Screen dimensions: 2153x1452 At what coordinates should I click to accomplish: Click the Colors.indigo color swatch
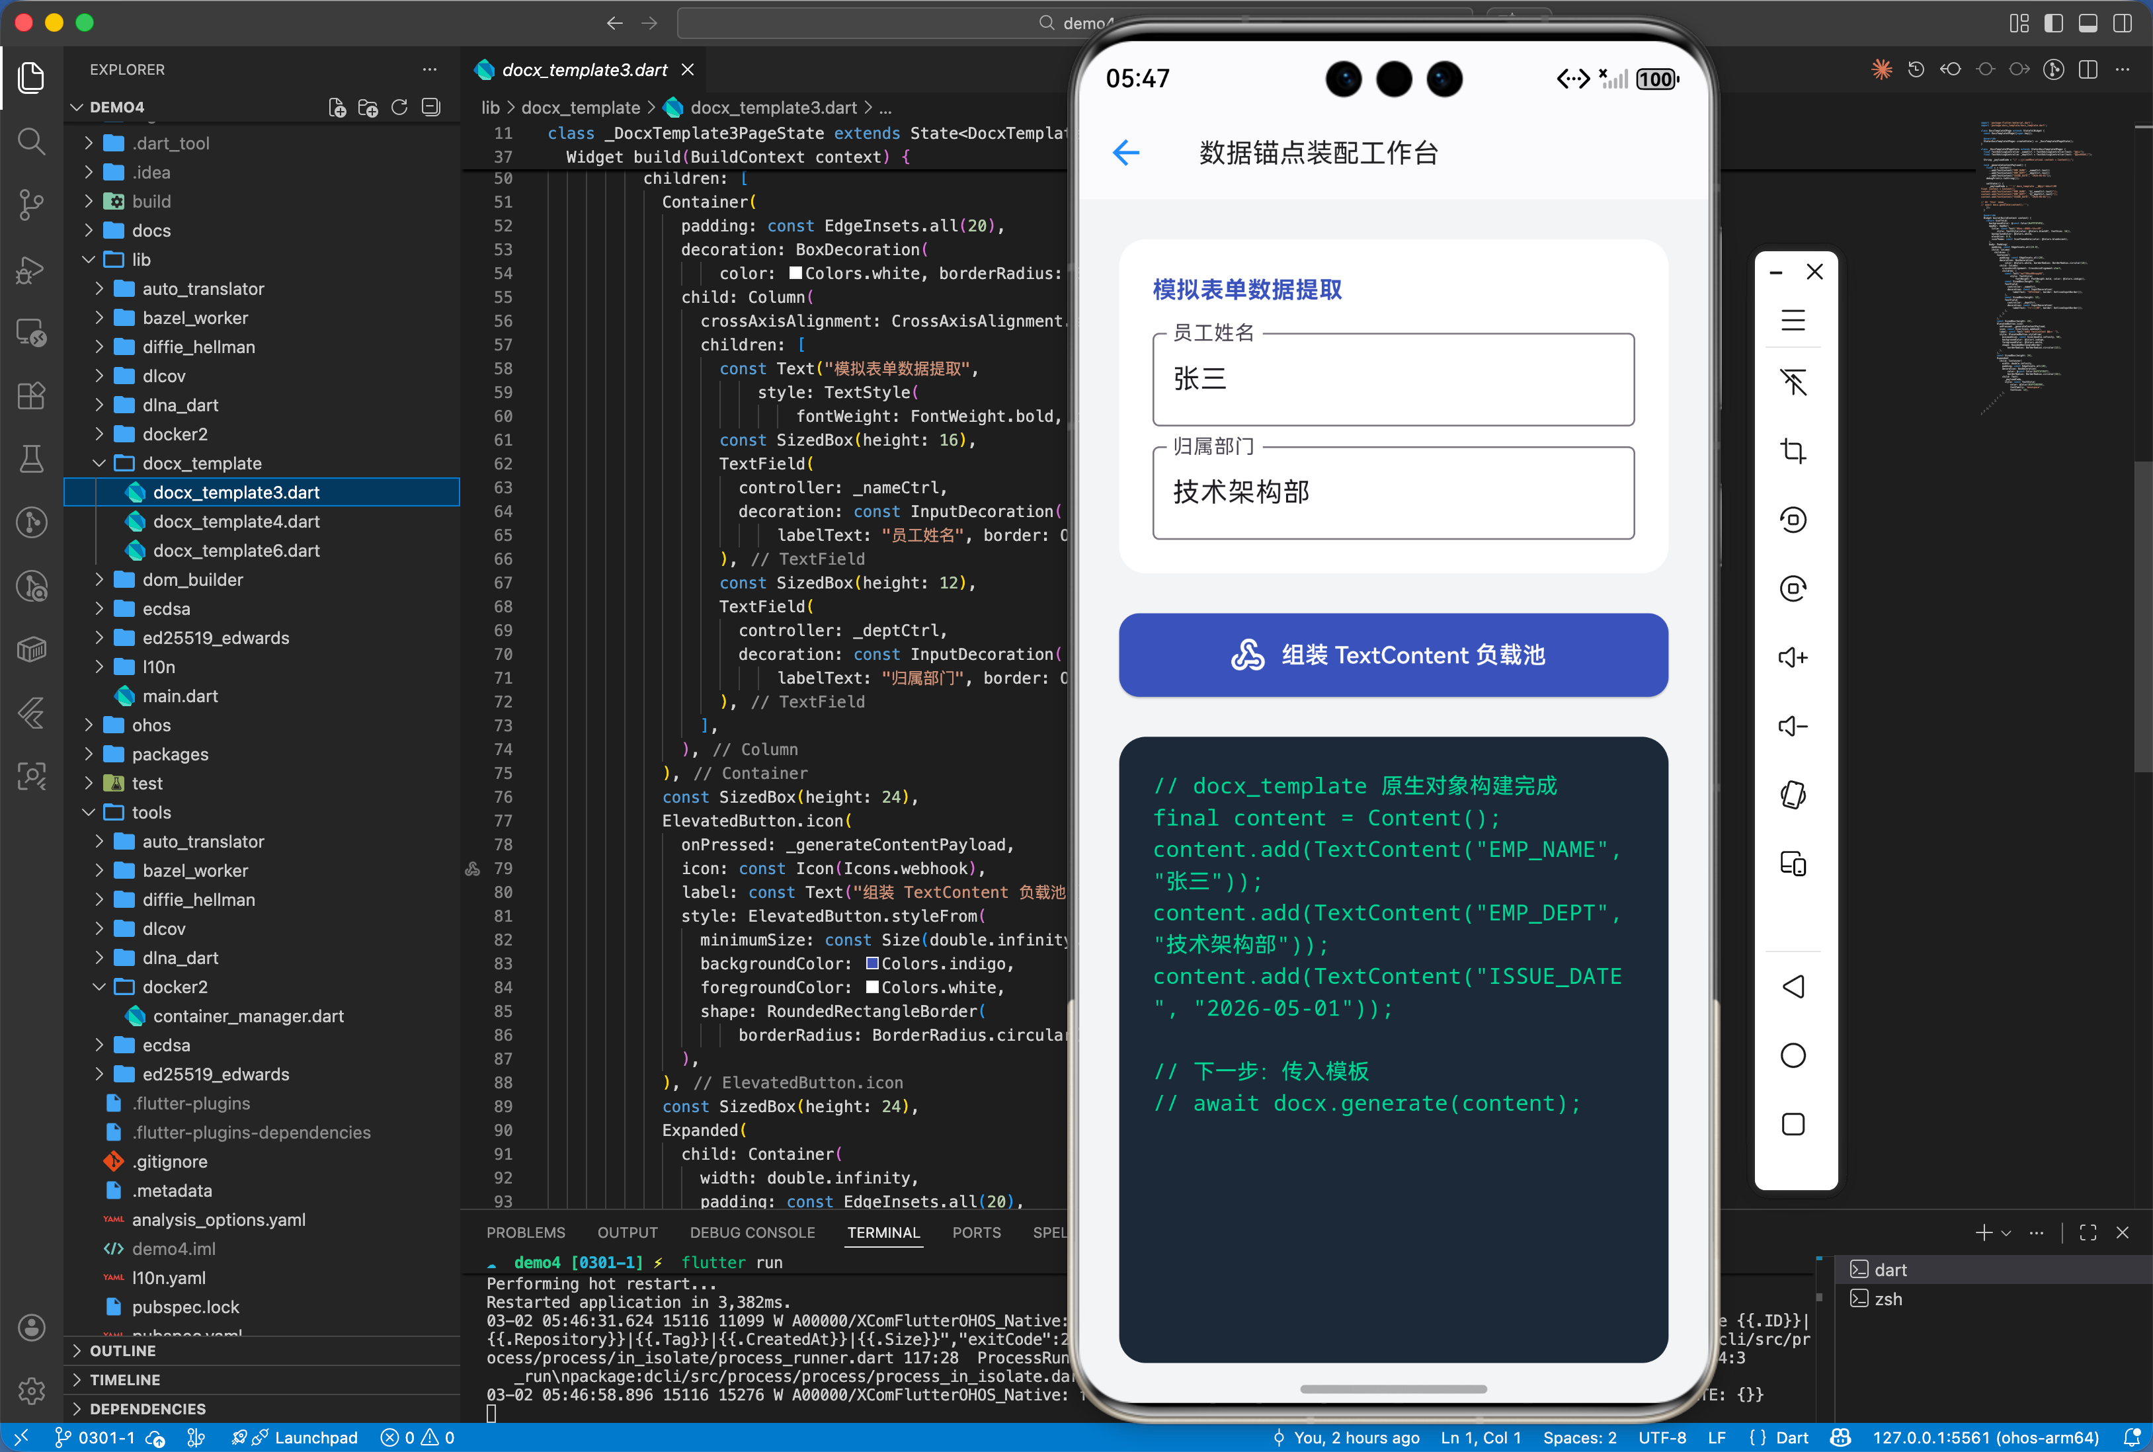pos(872,964)
